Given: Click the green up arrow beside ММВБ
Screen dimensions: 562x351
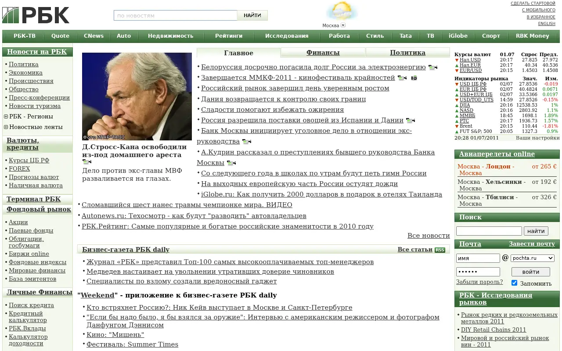Looking at the screenshot, I should [457, 116].
